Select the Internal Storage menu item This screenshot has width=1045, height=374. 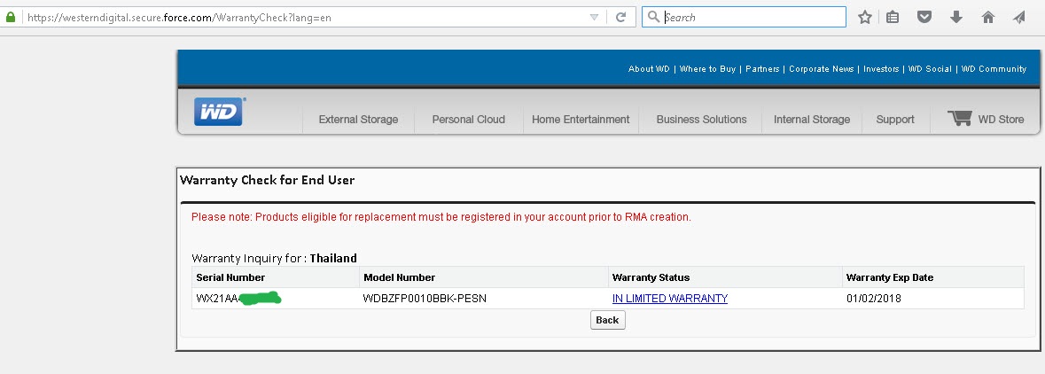pyautogui.click(x=811, y=120)
